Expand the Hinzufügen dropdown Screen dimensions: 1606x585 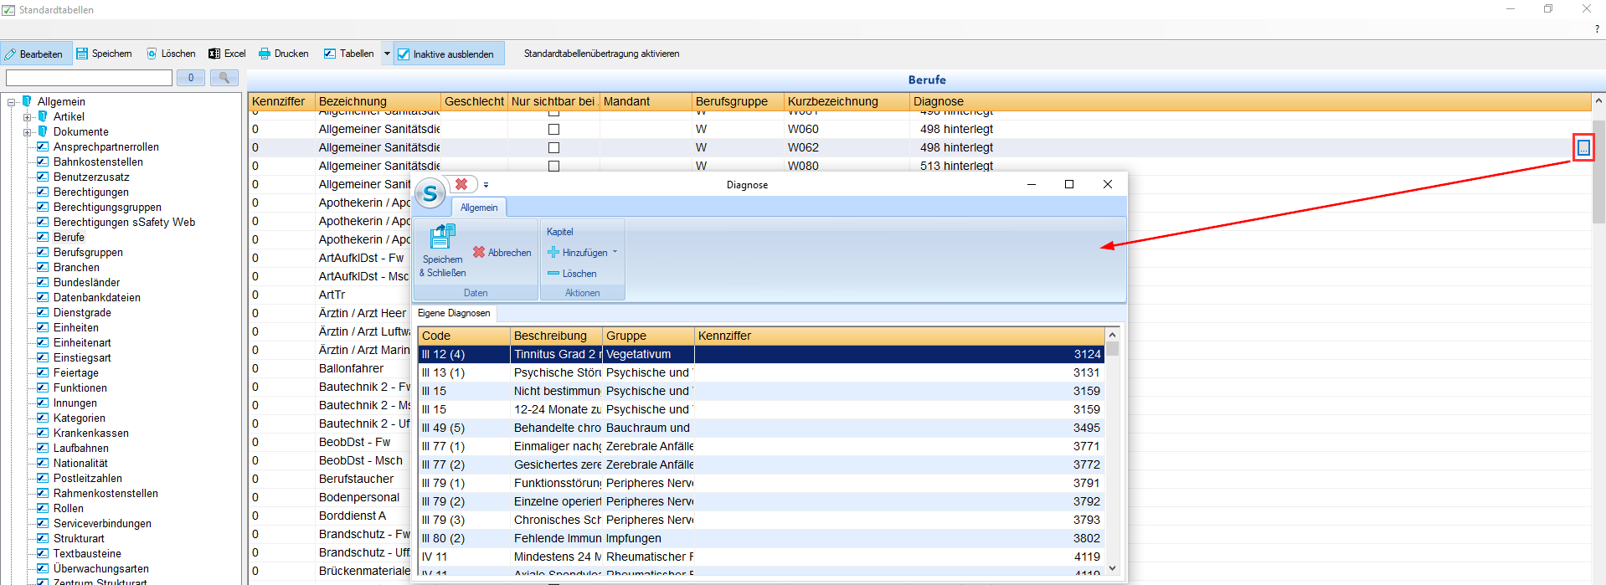pyautogui.click(x=615, y=252)
